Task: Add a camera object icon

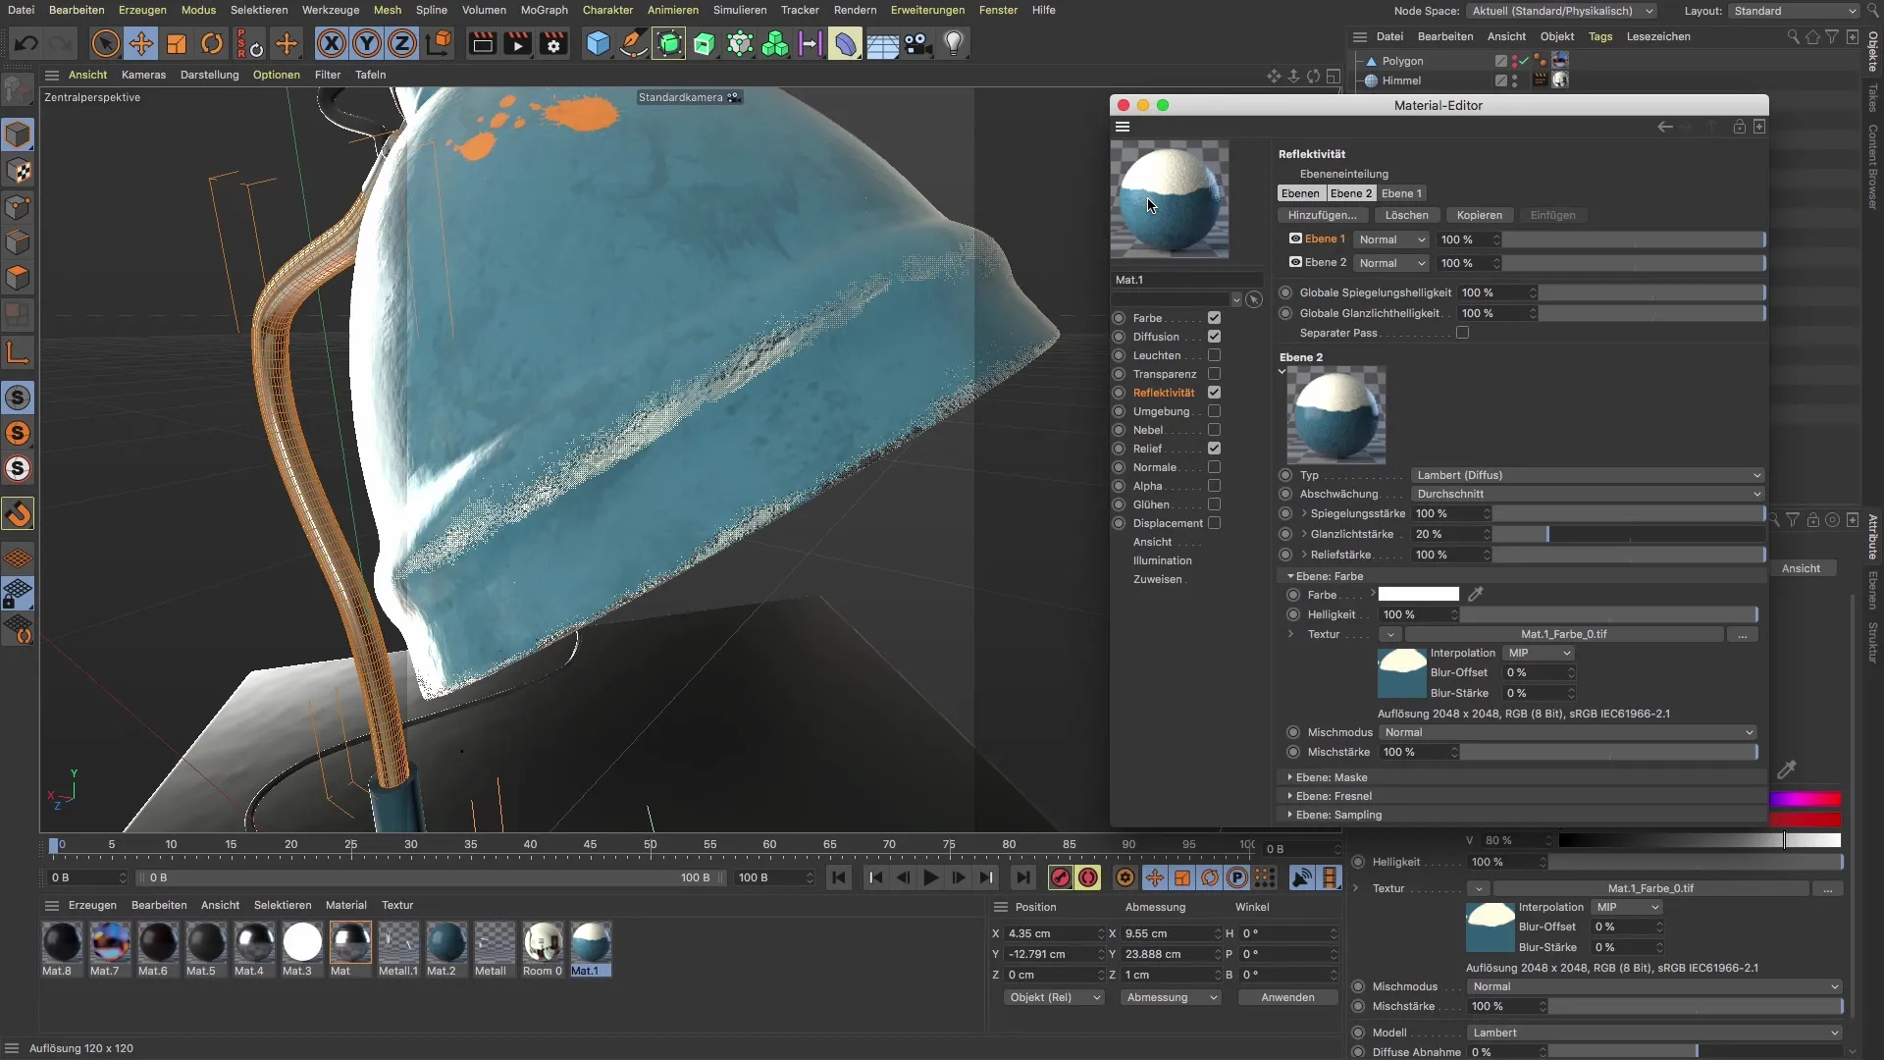Action: point(917,44)
